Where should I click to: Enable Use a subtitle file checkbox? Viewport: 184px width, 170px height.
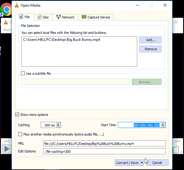pos(23,74)
